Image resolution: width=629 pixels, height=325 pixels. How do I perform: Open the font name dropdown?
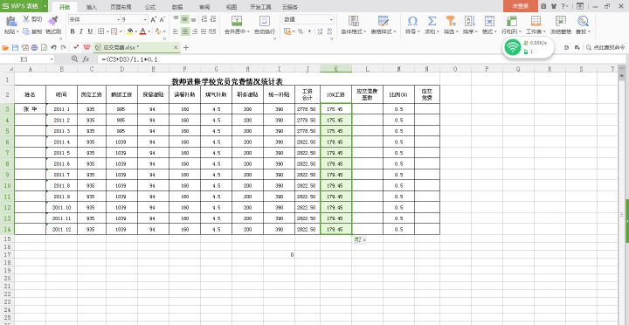tap(118, 20)
